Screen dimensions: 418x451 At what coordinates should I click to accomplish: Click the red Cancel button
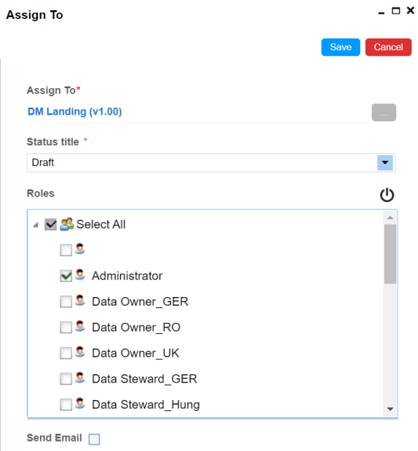(x=388, y=47)
